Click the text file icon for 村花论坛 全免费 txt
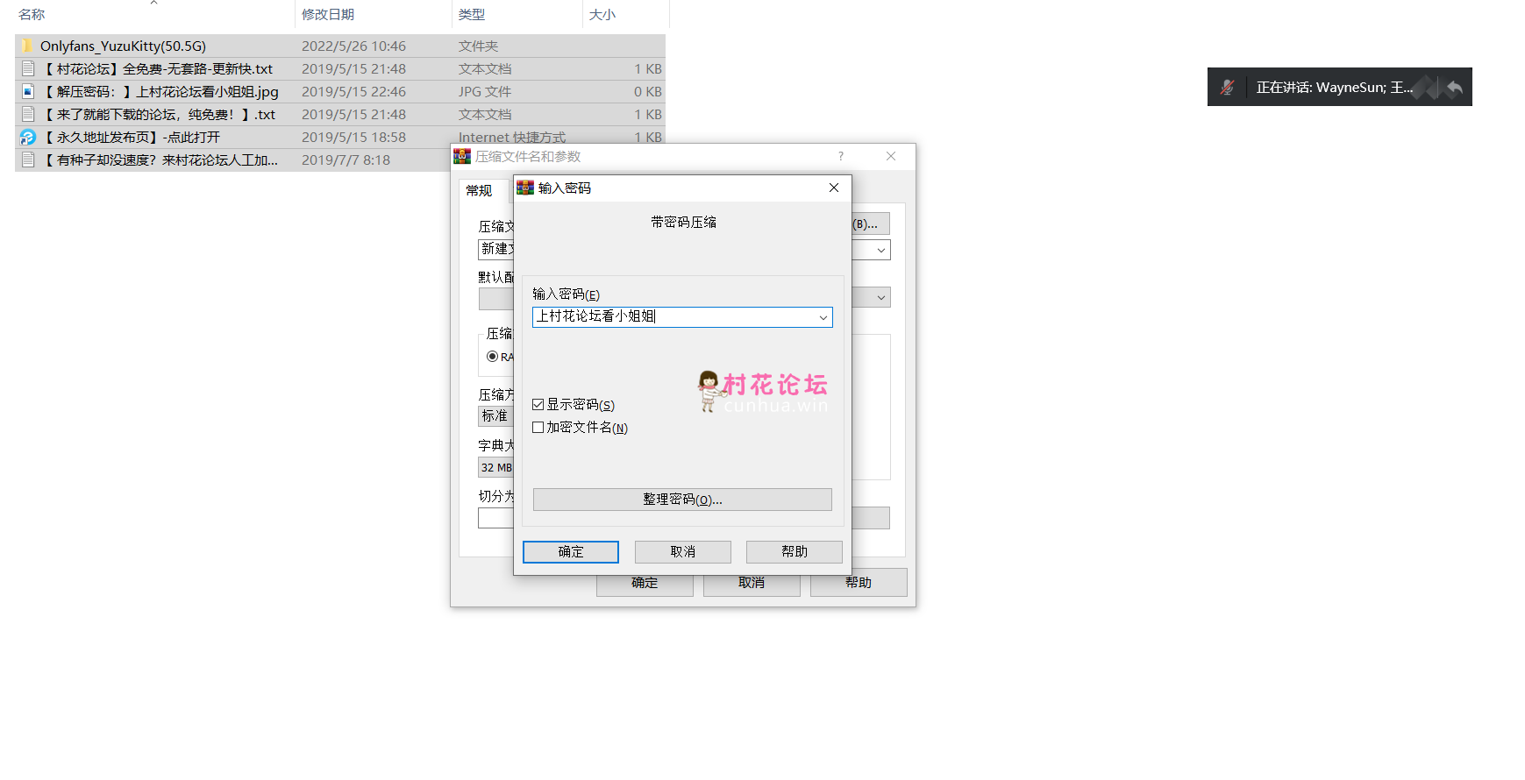1525x780 pixels. [28, 68]
